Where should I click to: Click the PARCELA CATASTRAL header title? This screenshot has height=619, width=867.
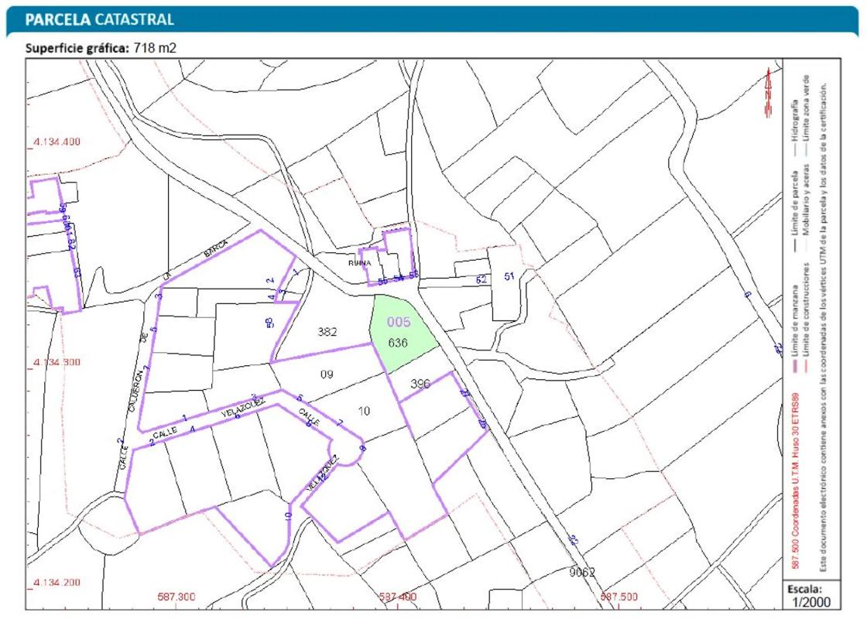(100, 19)
